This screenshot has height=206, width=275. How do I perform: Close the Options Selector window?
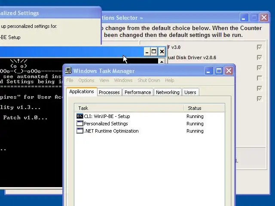point(264,18)
